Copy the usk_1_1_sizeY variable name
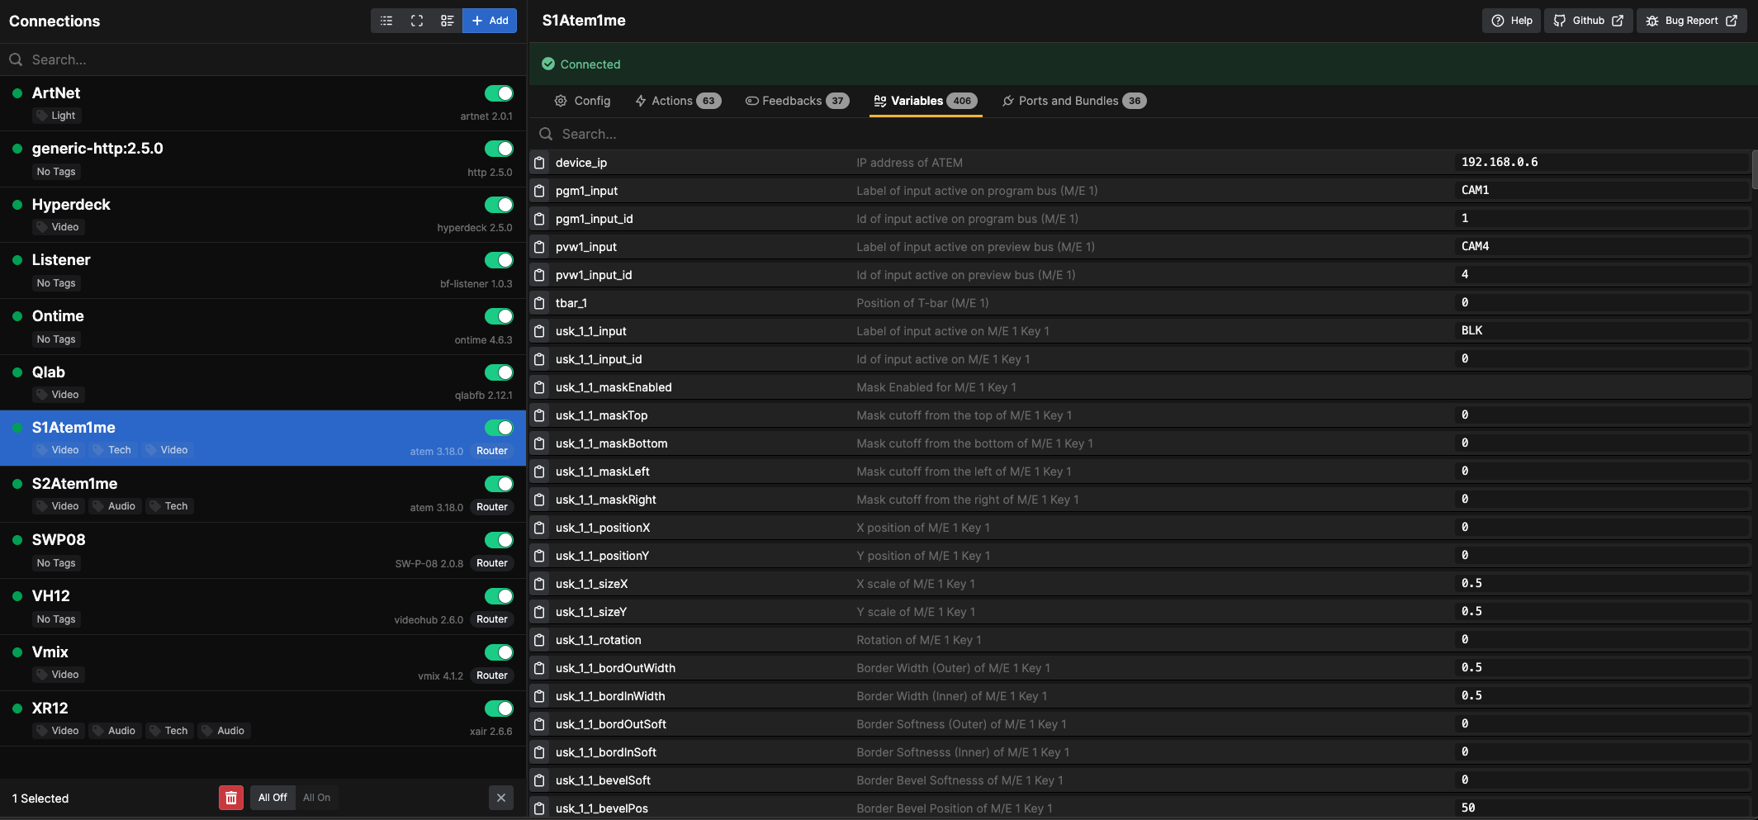The image size is (1758, 820). click(x=539, y=612)
